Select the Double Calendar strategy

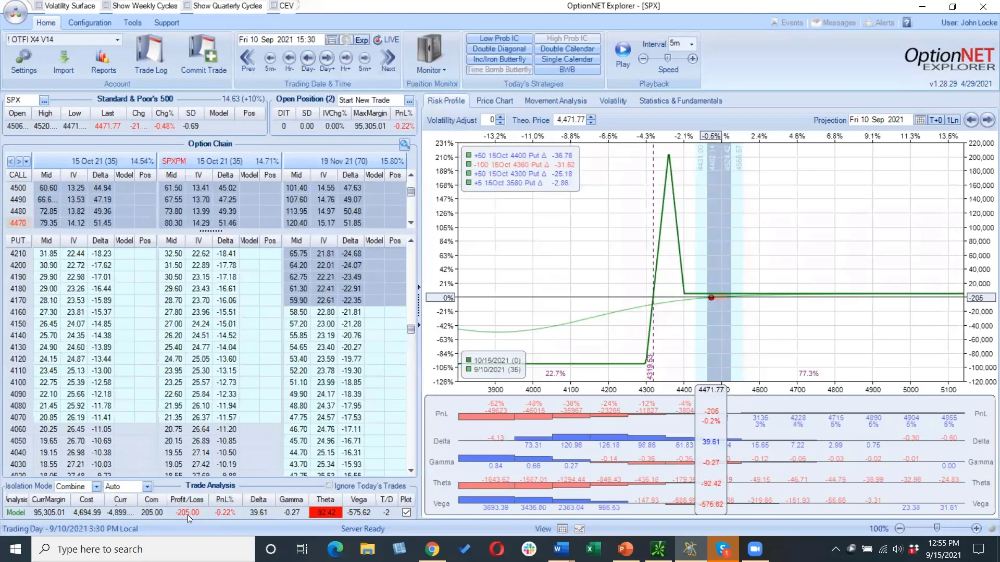coord(567,49)
